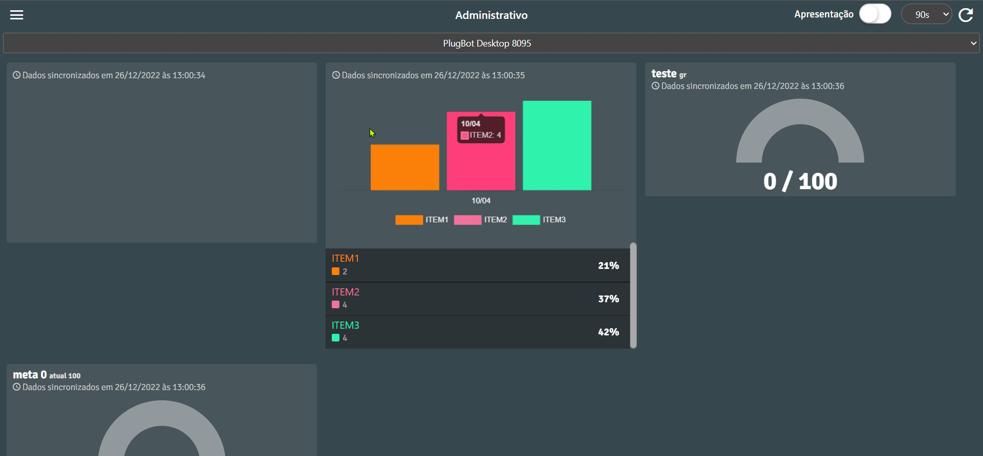The image size is (983, 456).
Task: Click the item list scrollbar
Action: (x=633, y=295)
